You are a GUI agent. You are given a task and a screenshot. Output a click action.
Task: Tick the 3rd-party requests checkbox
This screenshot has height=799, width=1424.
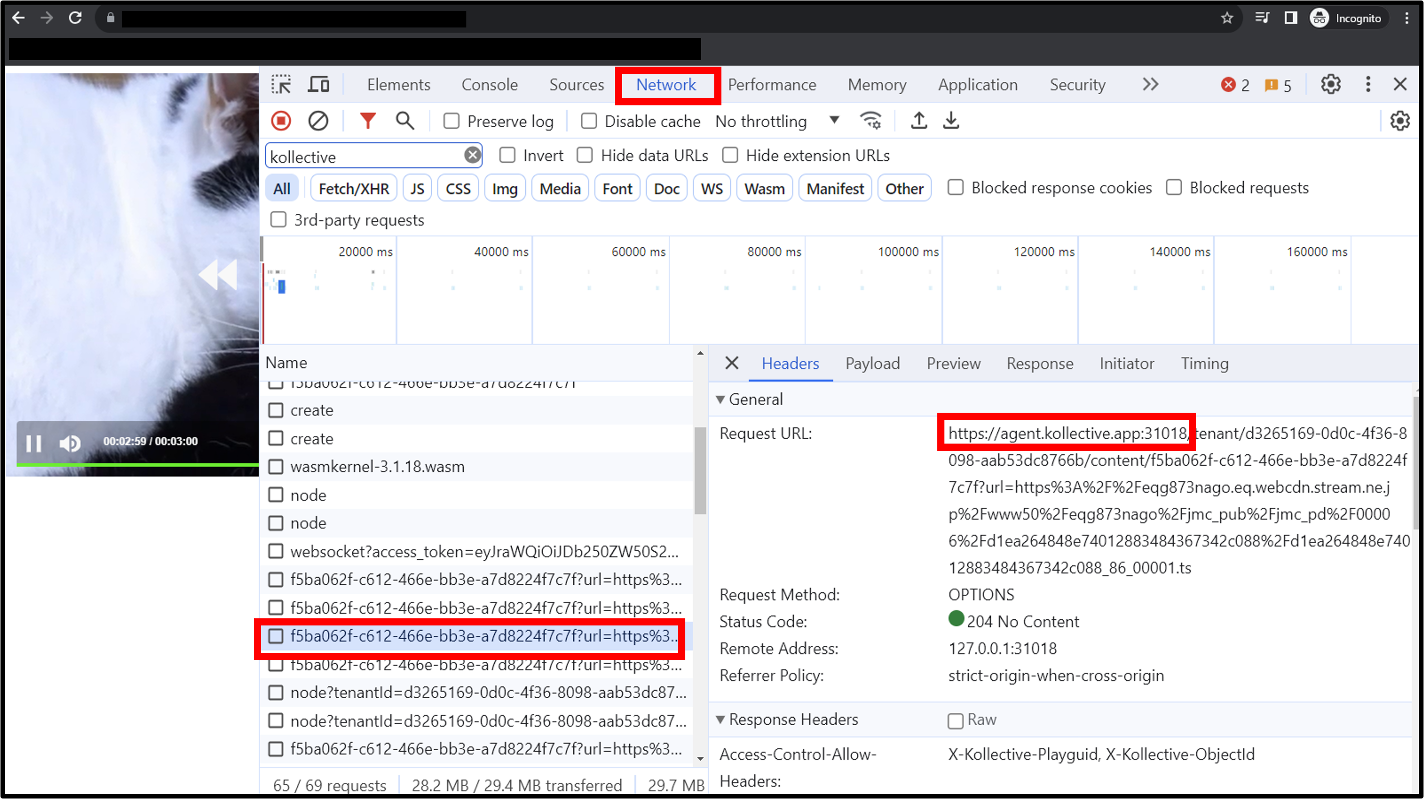(278, 220)
